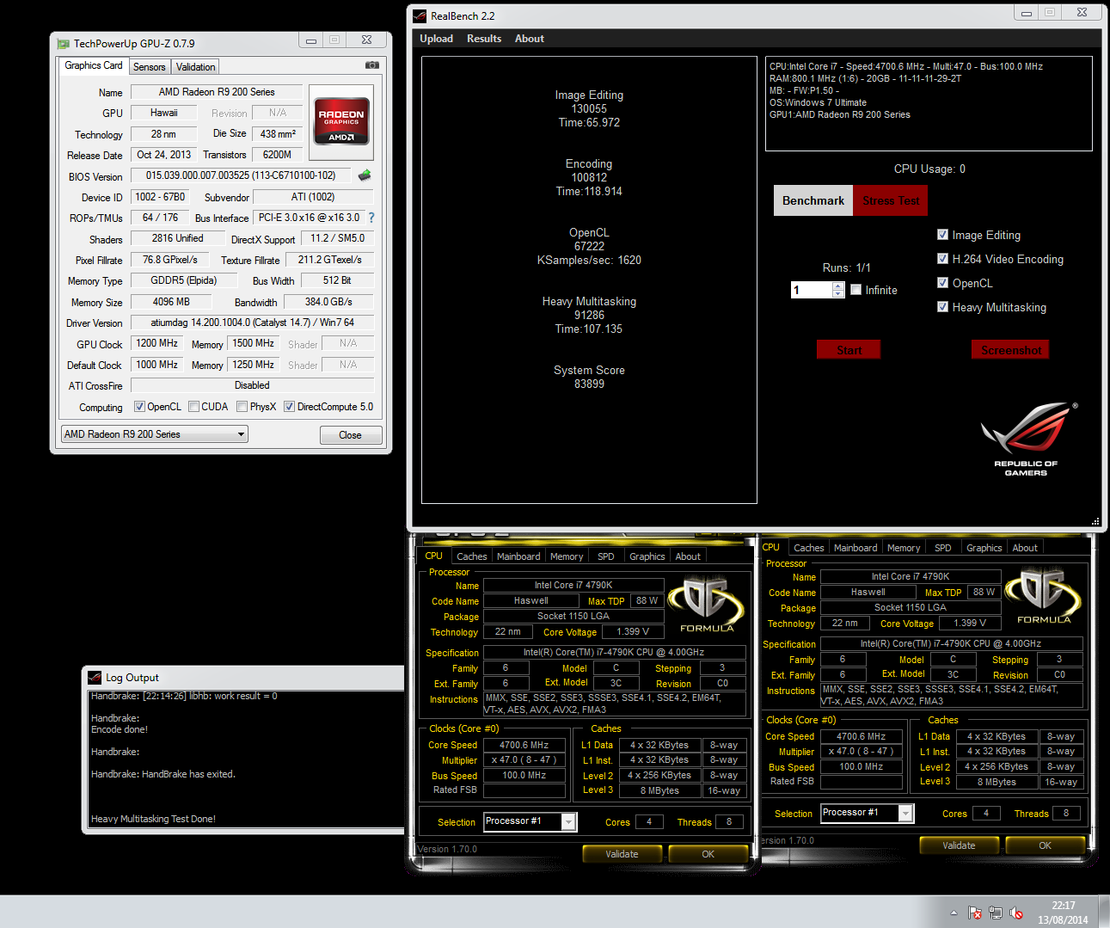Viewport: 1110px width, 928px height.
Task: Click the Runs number input field
Action: (812, 290)
